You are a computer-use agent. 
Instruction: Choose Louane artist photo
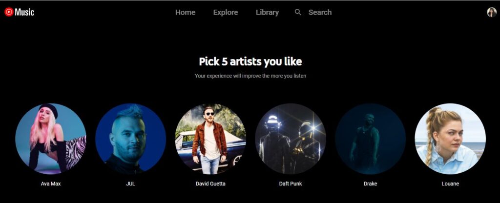[x=450, y=139]
